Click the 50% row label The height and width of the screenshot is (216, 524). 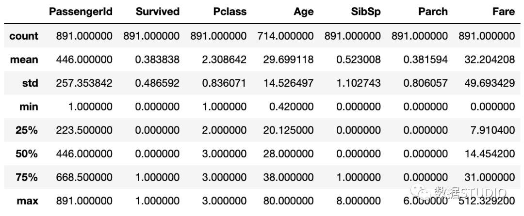(x=27, y=154)
